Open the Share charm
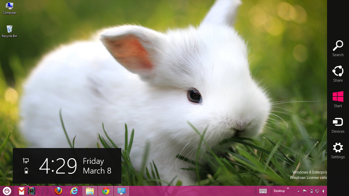 coord(338,74)
